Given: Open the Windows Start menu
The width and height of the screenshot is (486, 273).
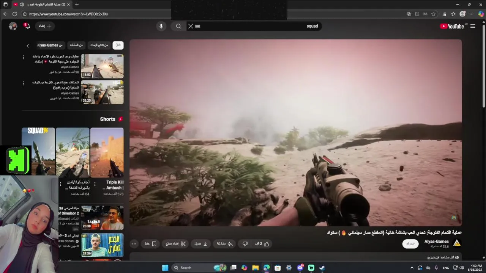Looking at the screenshot, I should pyautogui.click(x=165, y=268).
